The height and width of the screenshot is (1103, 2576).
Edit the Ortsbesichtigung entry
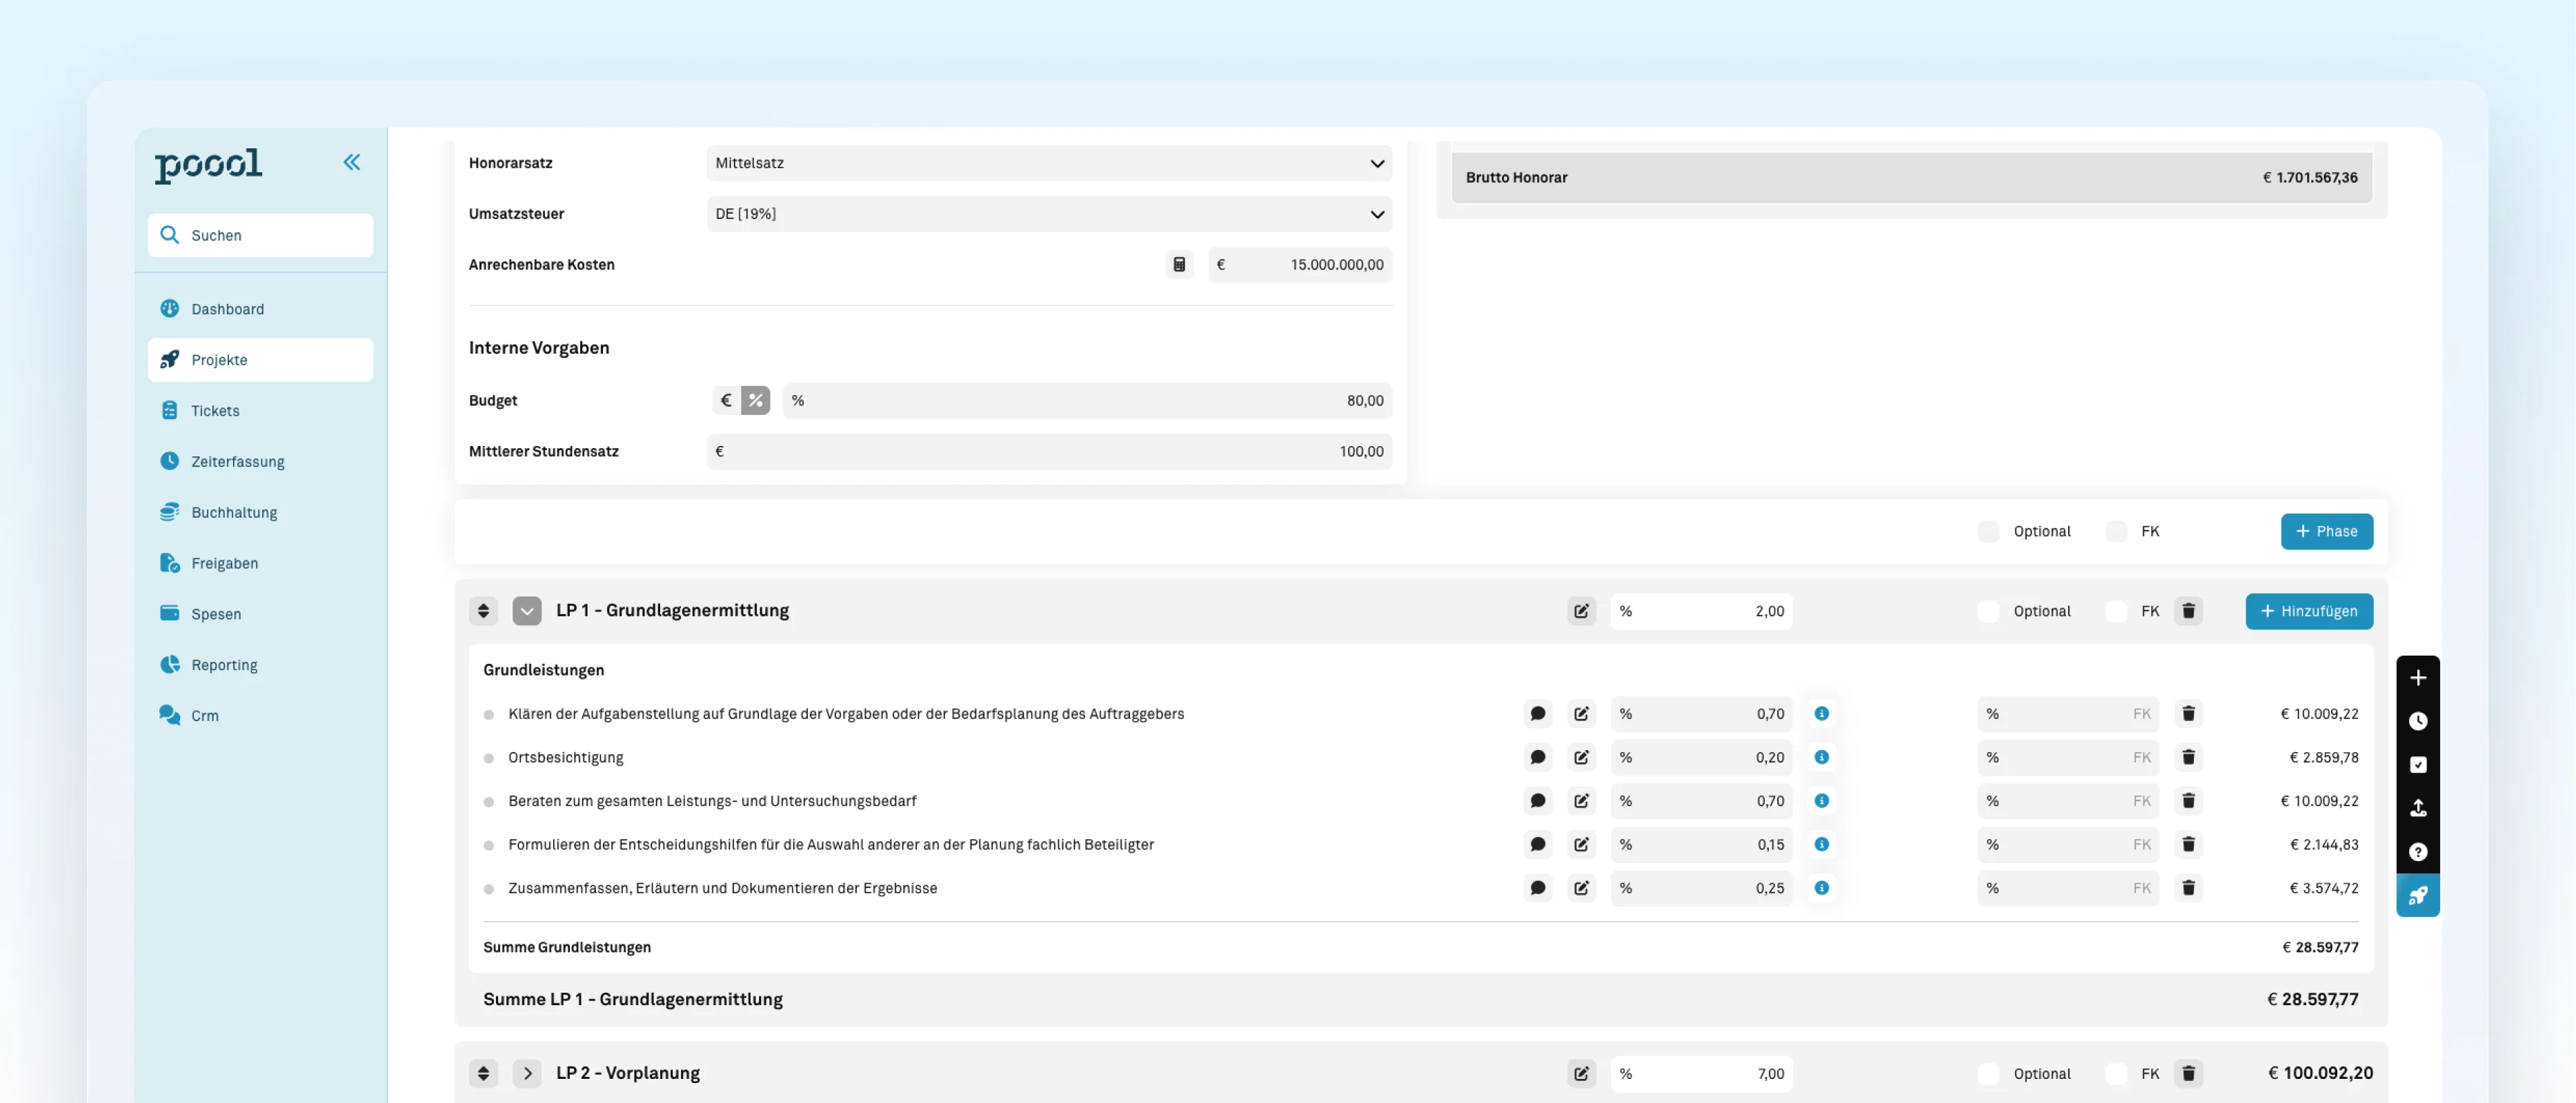click(1581, 758)
